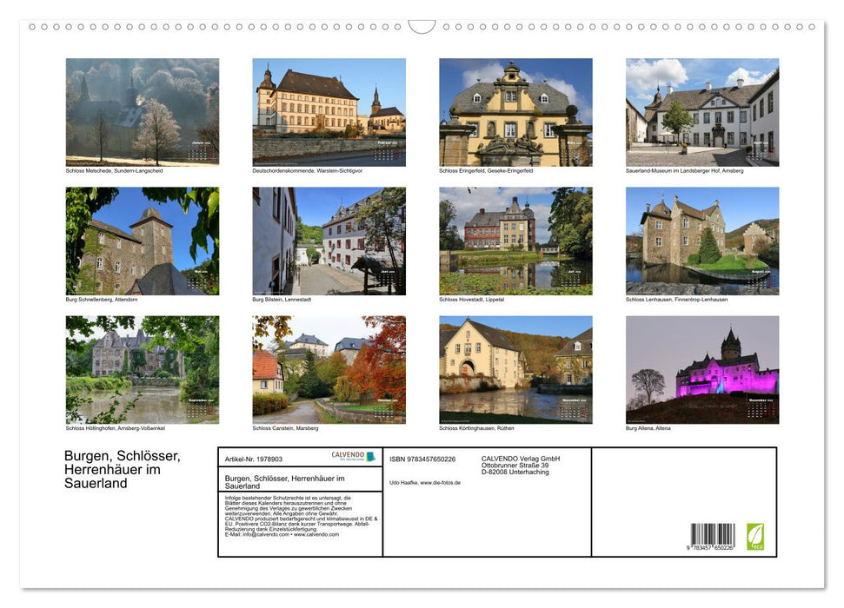
Task: Select the Schloss Hovestadt Lippetal photo
Action: [x=515, y=241]
